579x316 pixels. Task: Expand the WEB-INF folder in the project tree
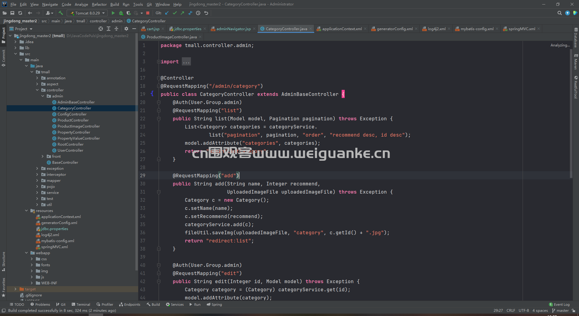pos(32,283)
